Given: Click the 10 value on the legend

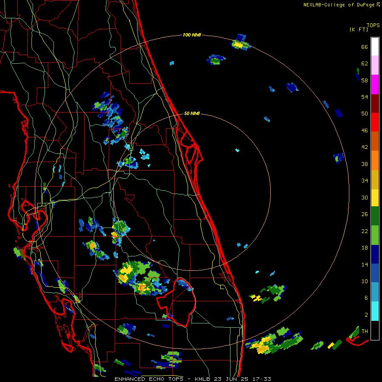Looking at the screenshot, I should [x=365, y=281].
